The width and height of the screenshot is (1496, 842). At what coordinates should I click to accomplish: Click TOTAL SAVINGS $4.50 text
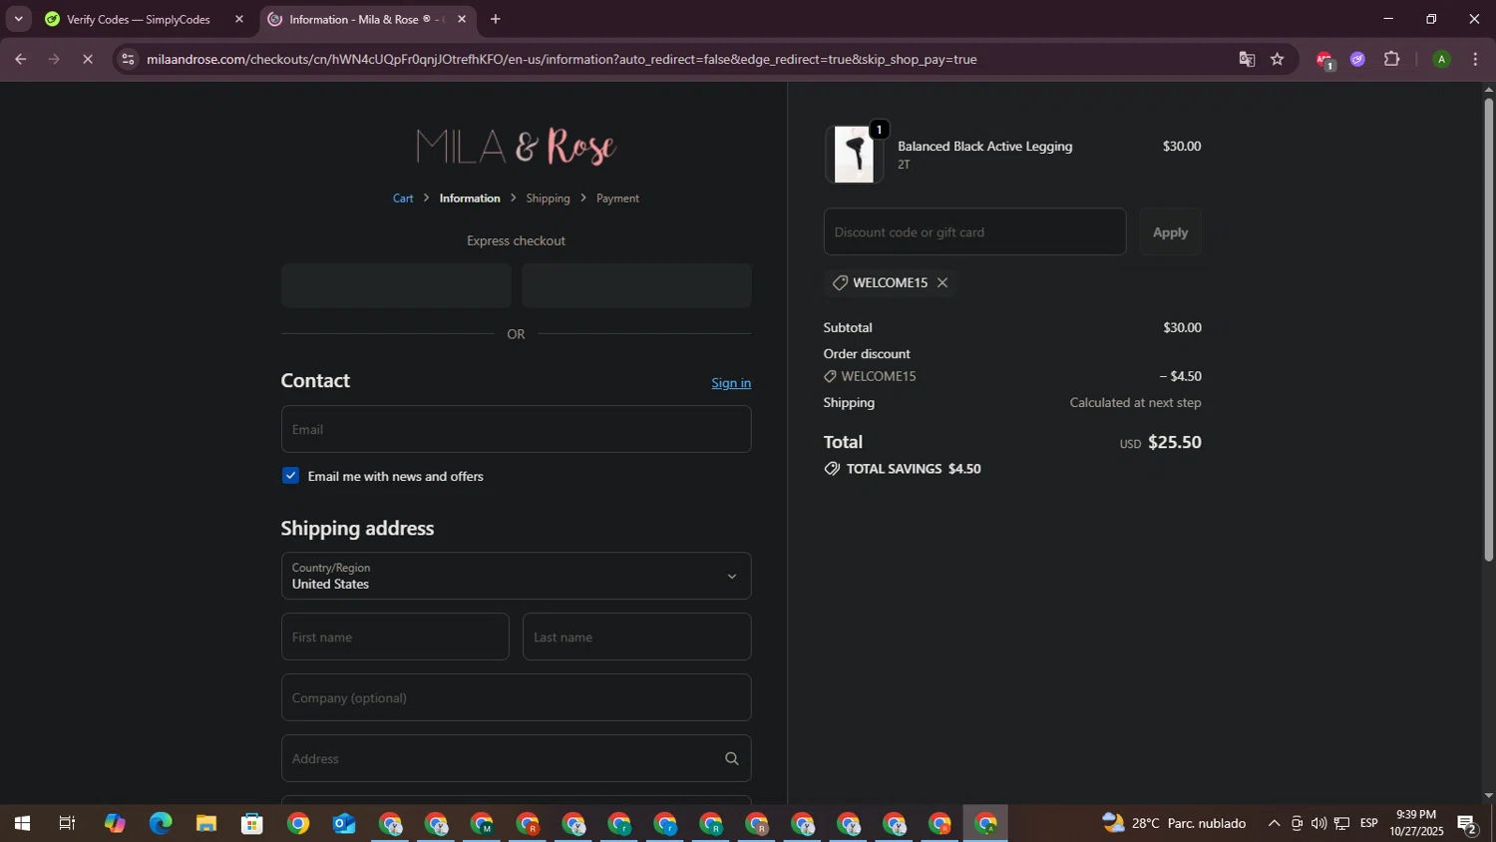coord(914,469)
